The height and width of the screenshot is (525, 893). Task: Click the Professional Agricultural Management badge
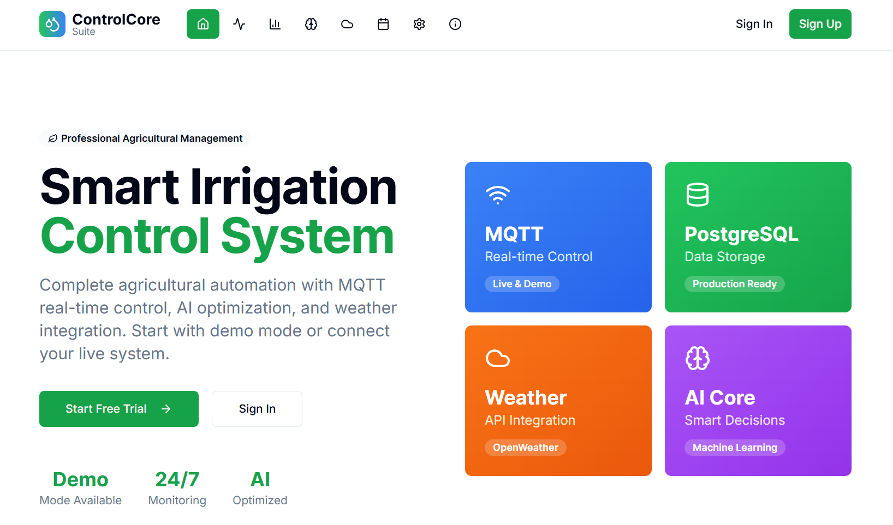pyautogui.click(x=145, y=138)
